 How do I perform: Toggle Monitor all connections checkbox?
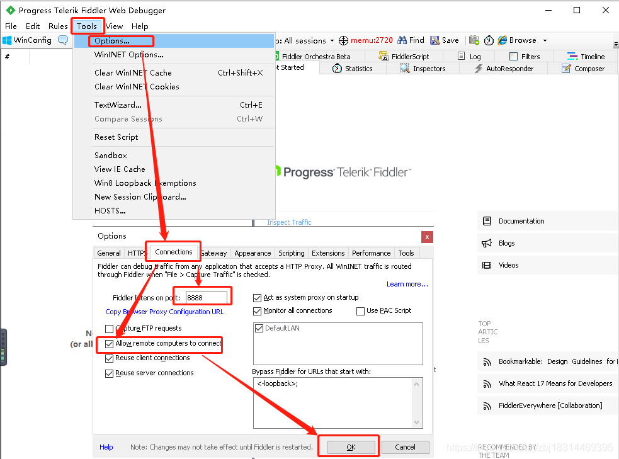click(258, 311)
